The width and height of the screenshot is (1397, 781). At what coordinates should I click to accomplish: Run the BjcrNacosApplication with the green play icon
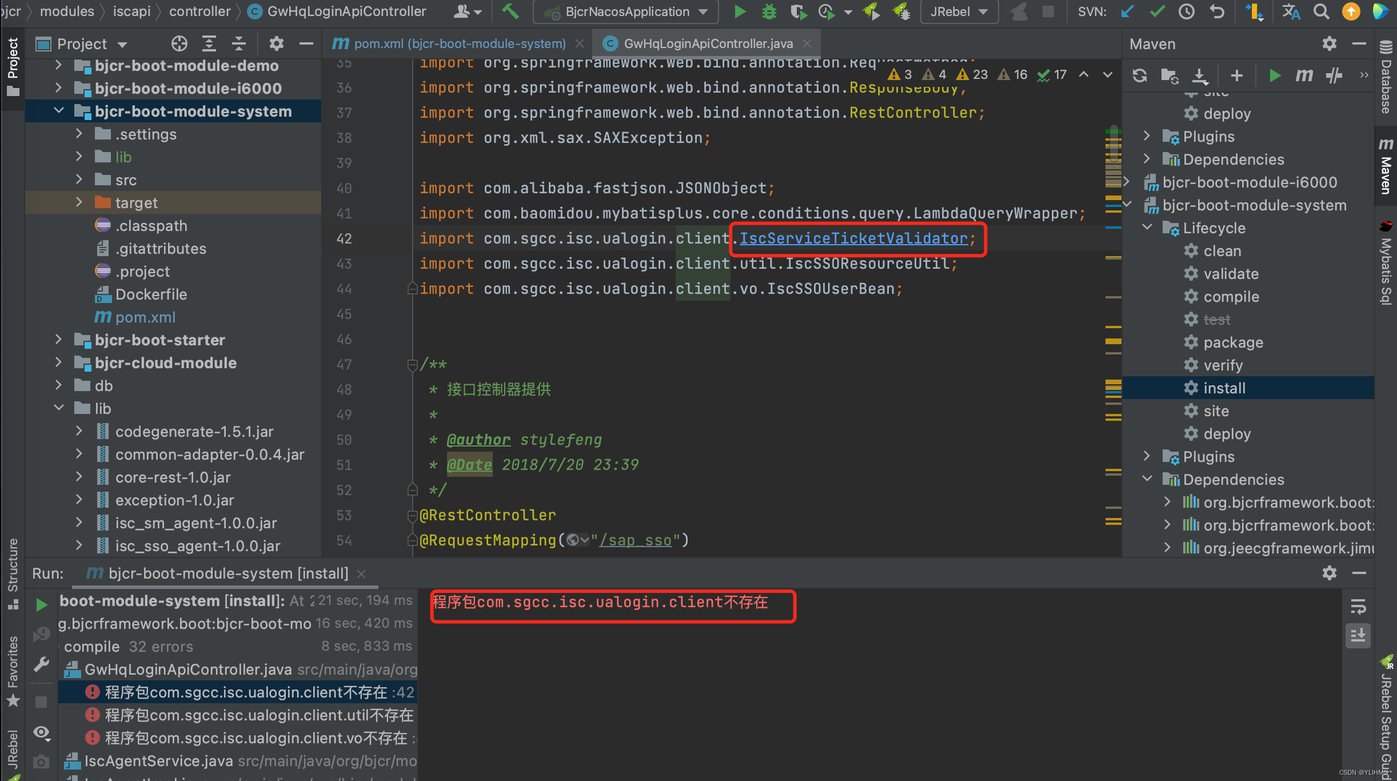[x=740, y=11]
